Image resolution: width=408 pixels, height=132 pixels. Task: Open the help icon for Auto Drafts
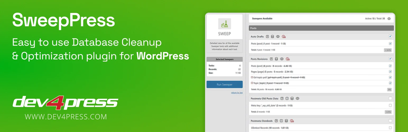pos(267,36)
